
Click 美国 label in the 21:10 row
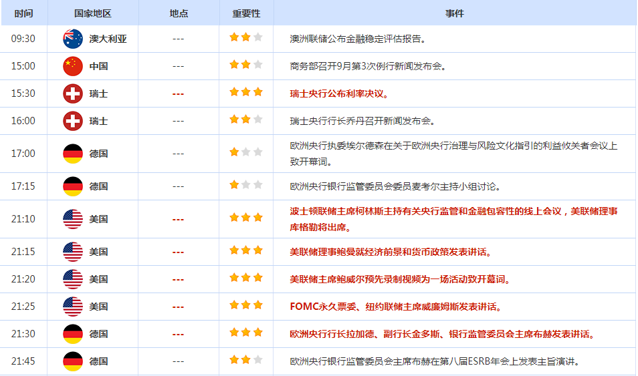coord(98,220)
